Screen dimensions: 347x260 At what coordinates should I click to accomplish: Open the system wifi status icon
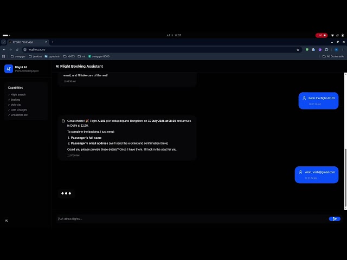(x=332, y=35)
